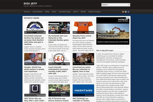Click Comment on Blu-ray collection post

(90, 64)
